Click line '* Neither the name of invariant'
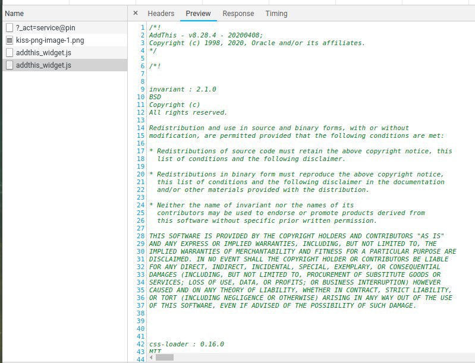The width and height of the screenshot is (475, 363). coord(251,205)
